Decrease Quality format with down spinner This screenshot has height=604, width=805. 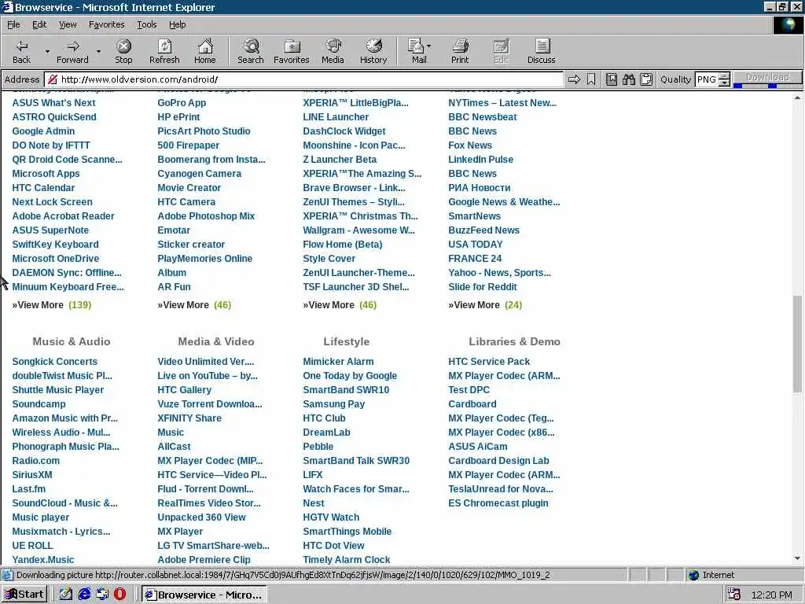tap(724, 83)
